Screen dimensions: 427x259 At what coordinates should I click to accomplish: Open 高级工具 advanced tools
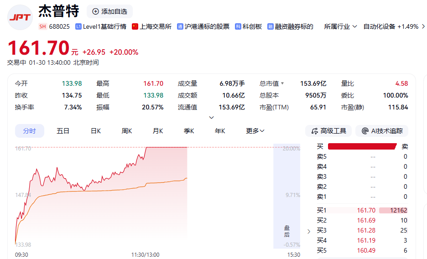pyautogui.click(x=328, y=131)
